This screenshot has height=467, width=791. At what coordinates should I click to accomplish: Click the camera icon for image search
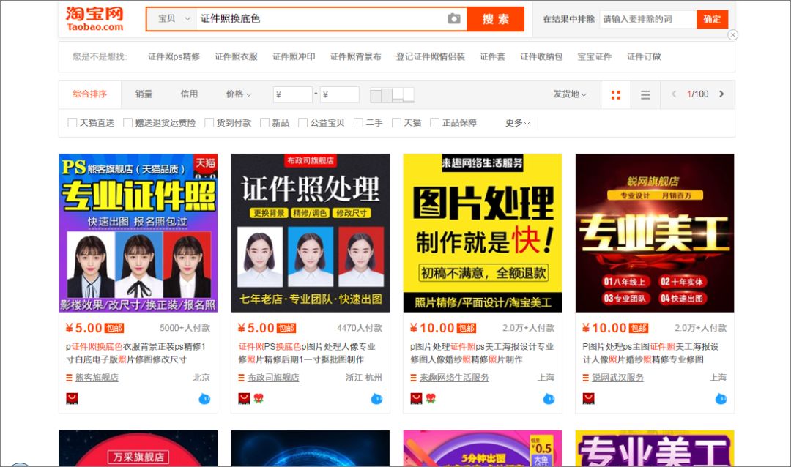point(455,19)
